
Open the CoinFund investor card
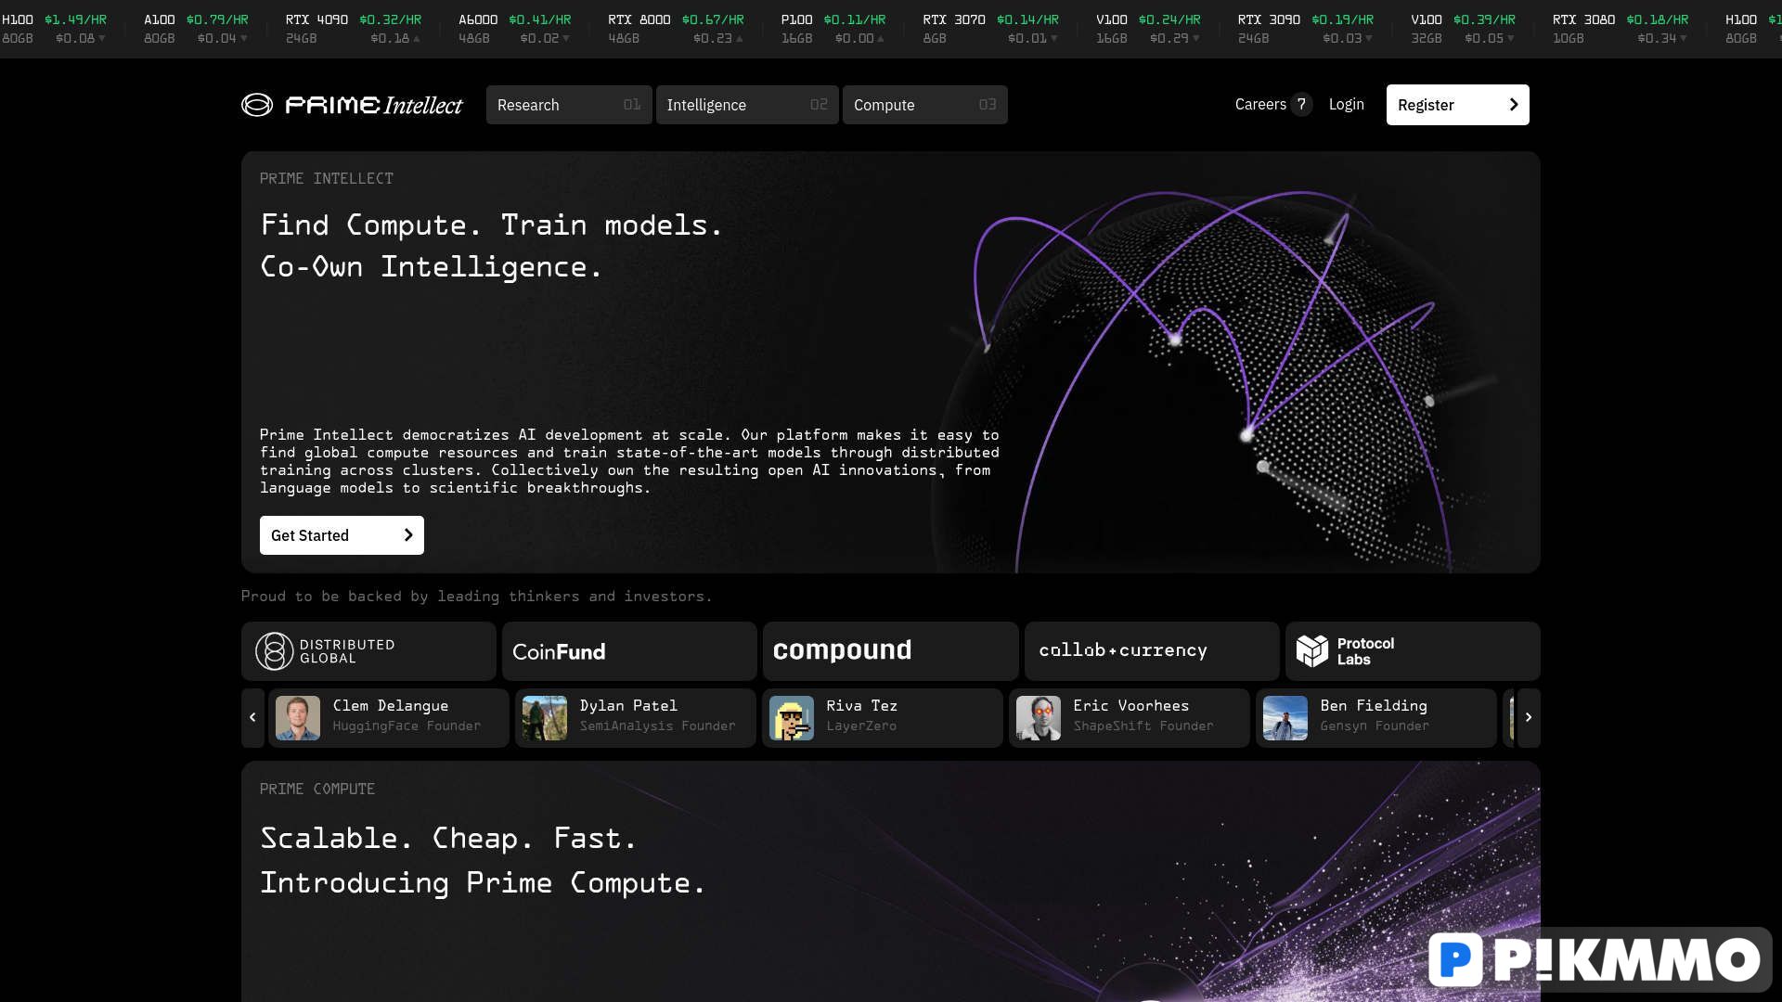pyautogui.click(x=629, y=651)
